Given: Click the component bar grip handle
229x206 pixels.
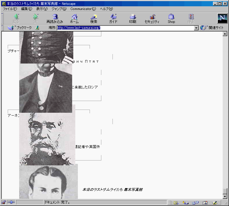Looking at the screenshot, I should click(x=169, y=203).
